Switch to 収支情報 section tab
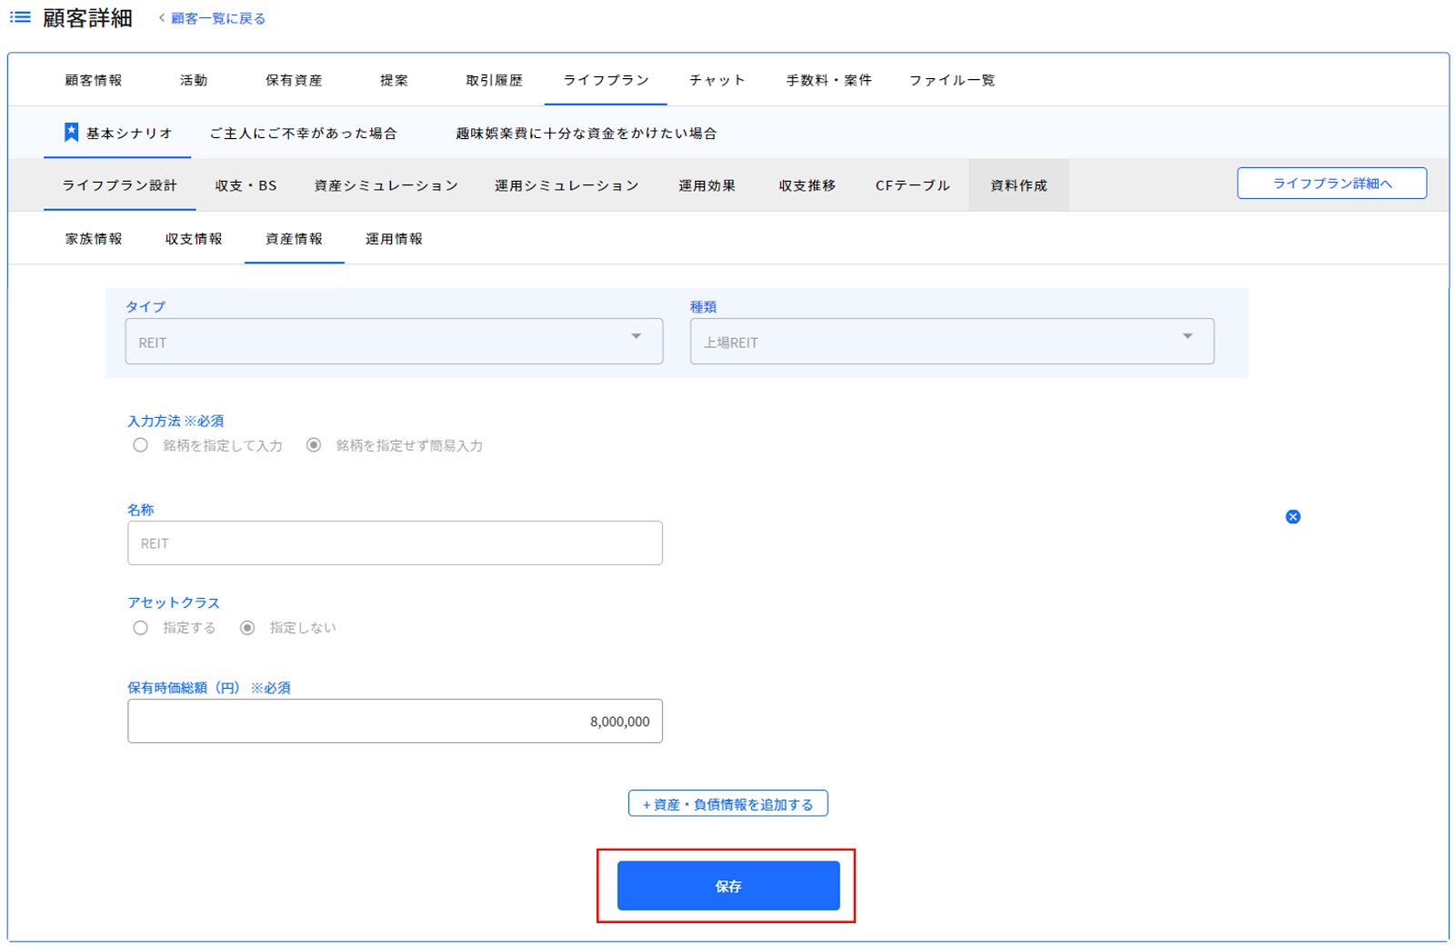 click(194, 239)
